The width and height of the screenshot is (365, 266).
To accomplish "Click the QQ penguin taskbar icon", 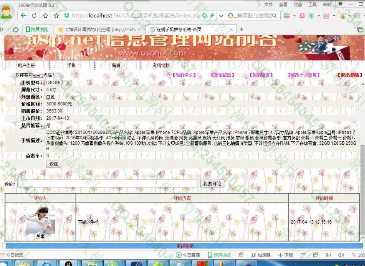I will [68, 264].
